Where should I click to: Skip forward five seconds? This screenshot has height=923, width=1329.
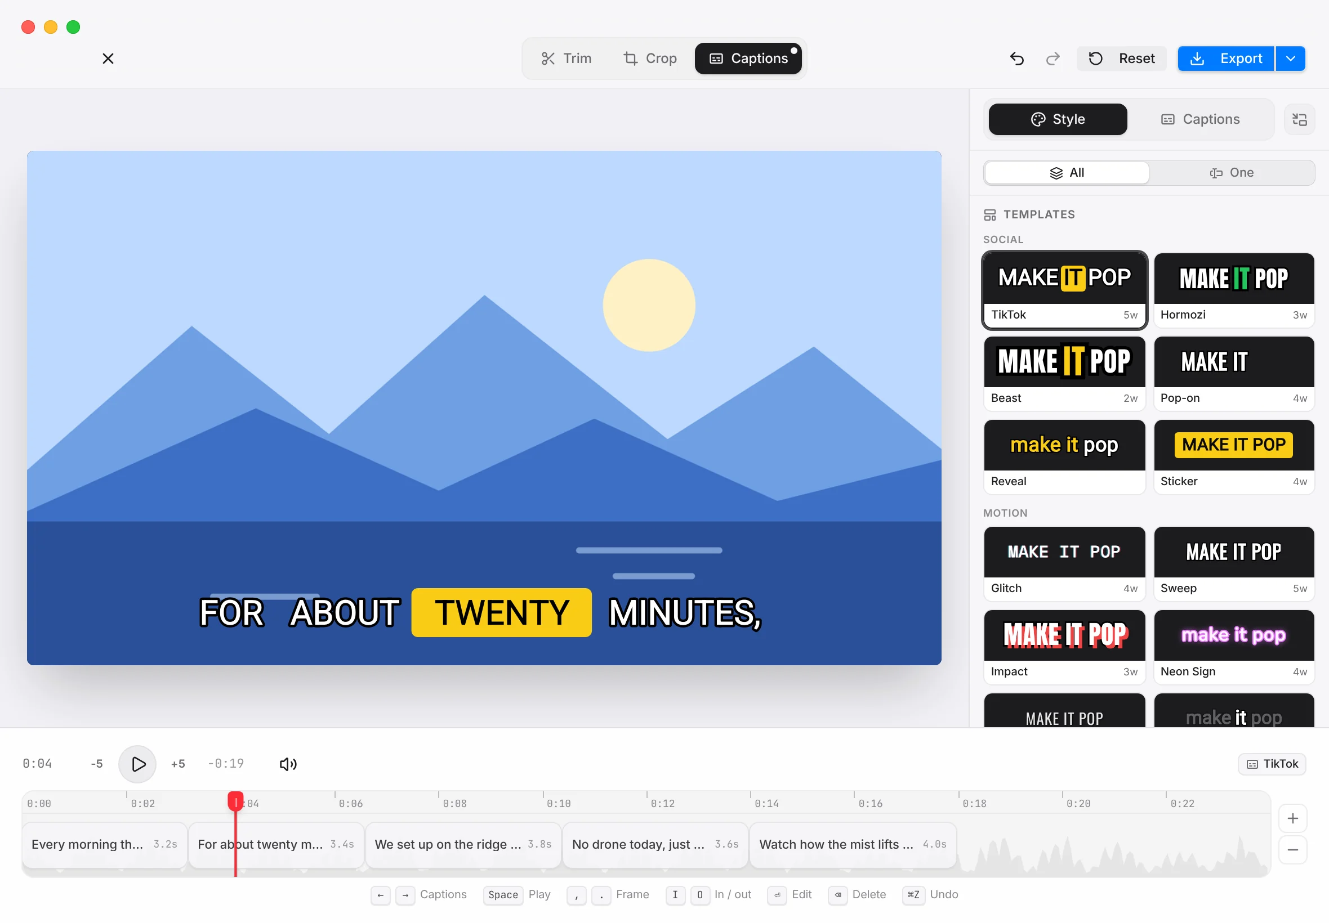[x=178, y=763]
